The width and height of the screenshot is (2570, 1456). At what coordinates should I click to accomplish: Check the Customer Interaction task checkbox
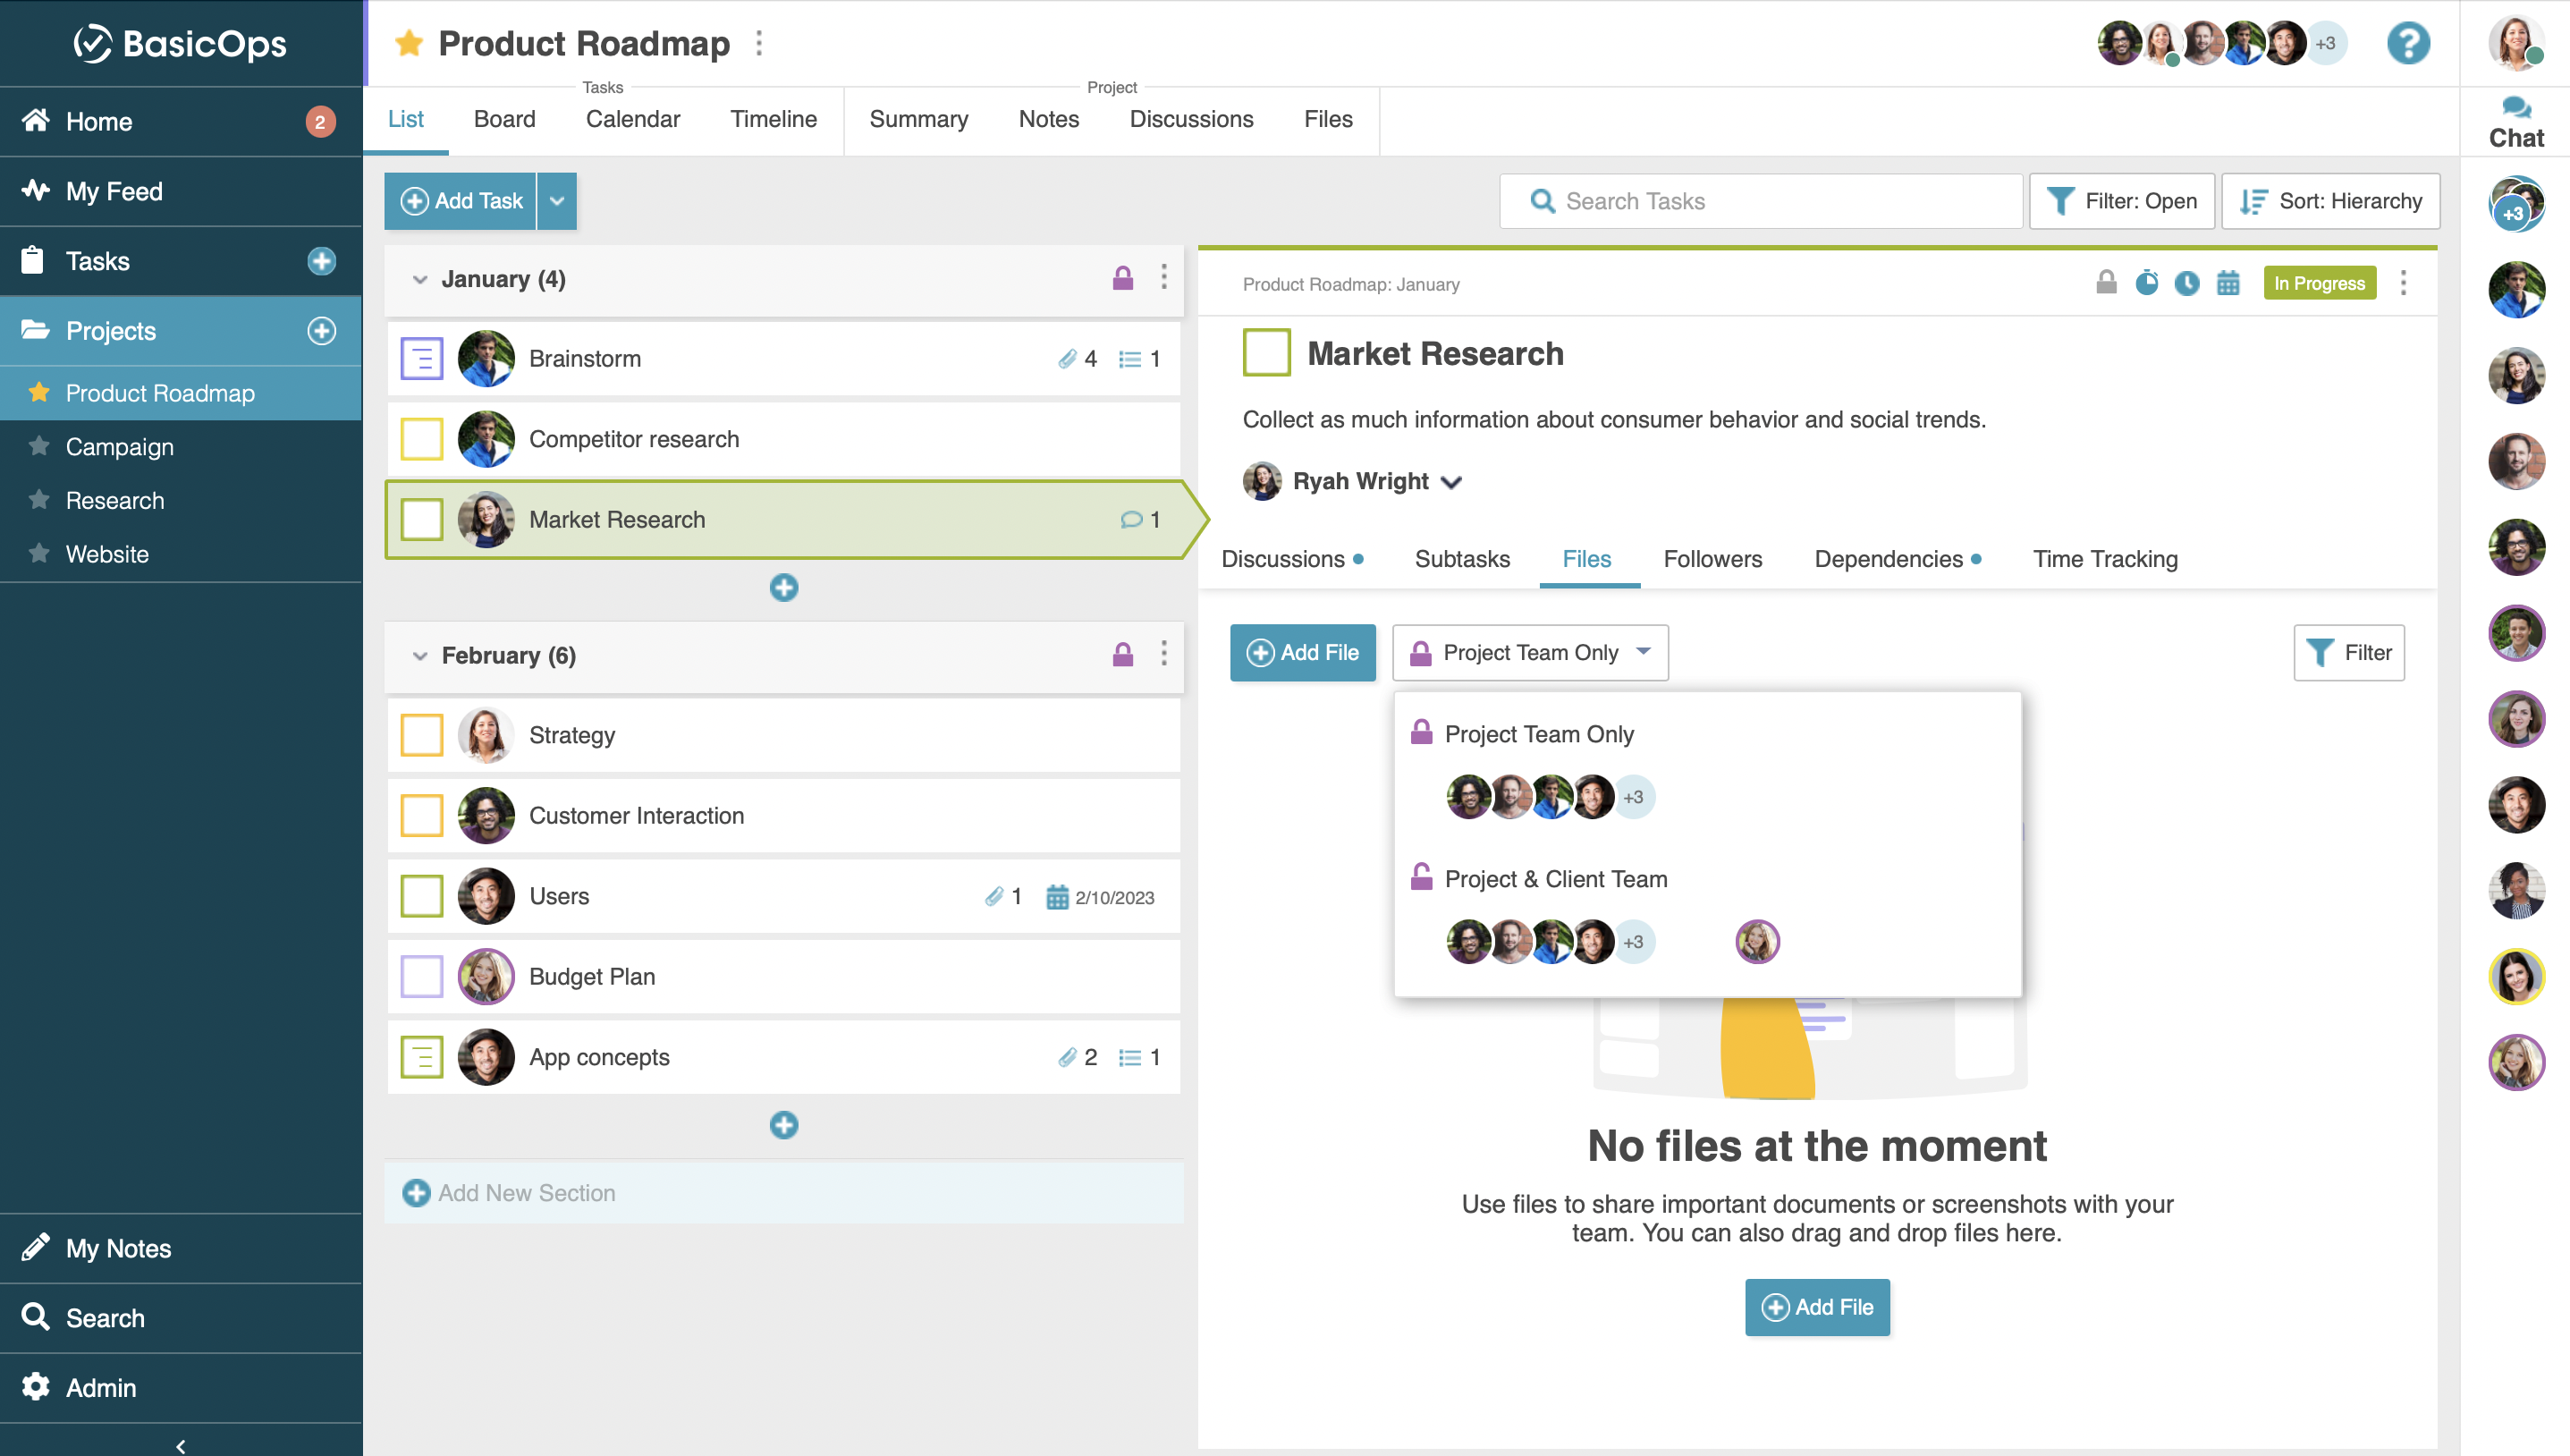(x=422, y=816)
